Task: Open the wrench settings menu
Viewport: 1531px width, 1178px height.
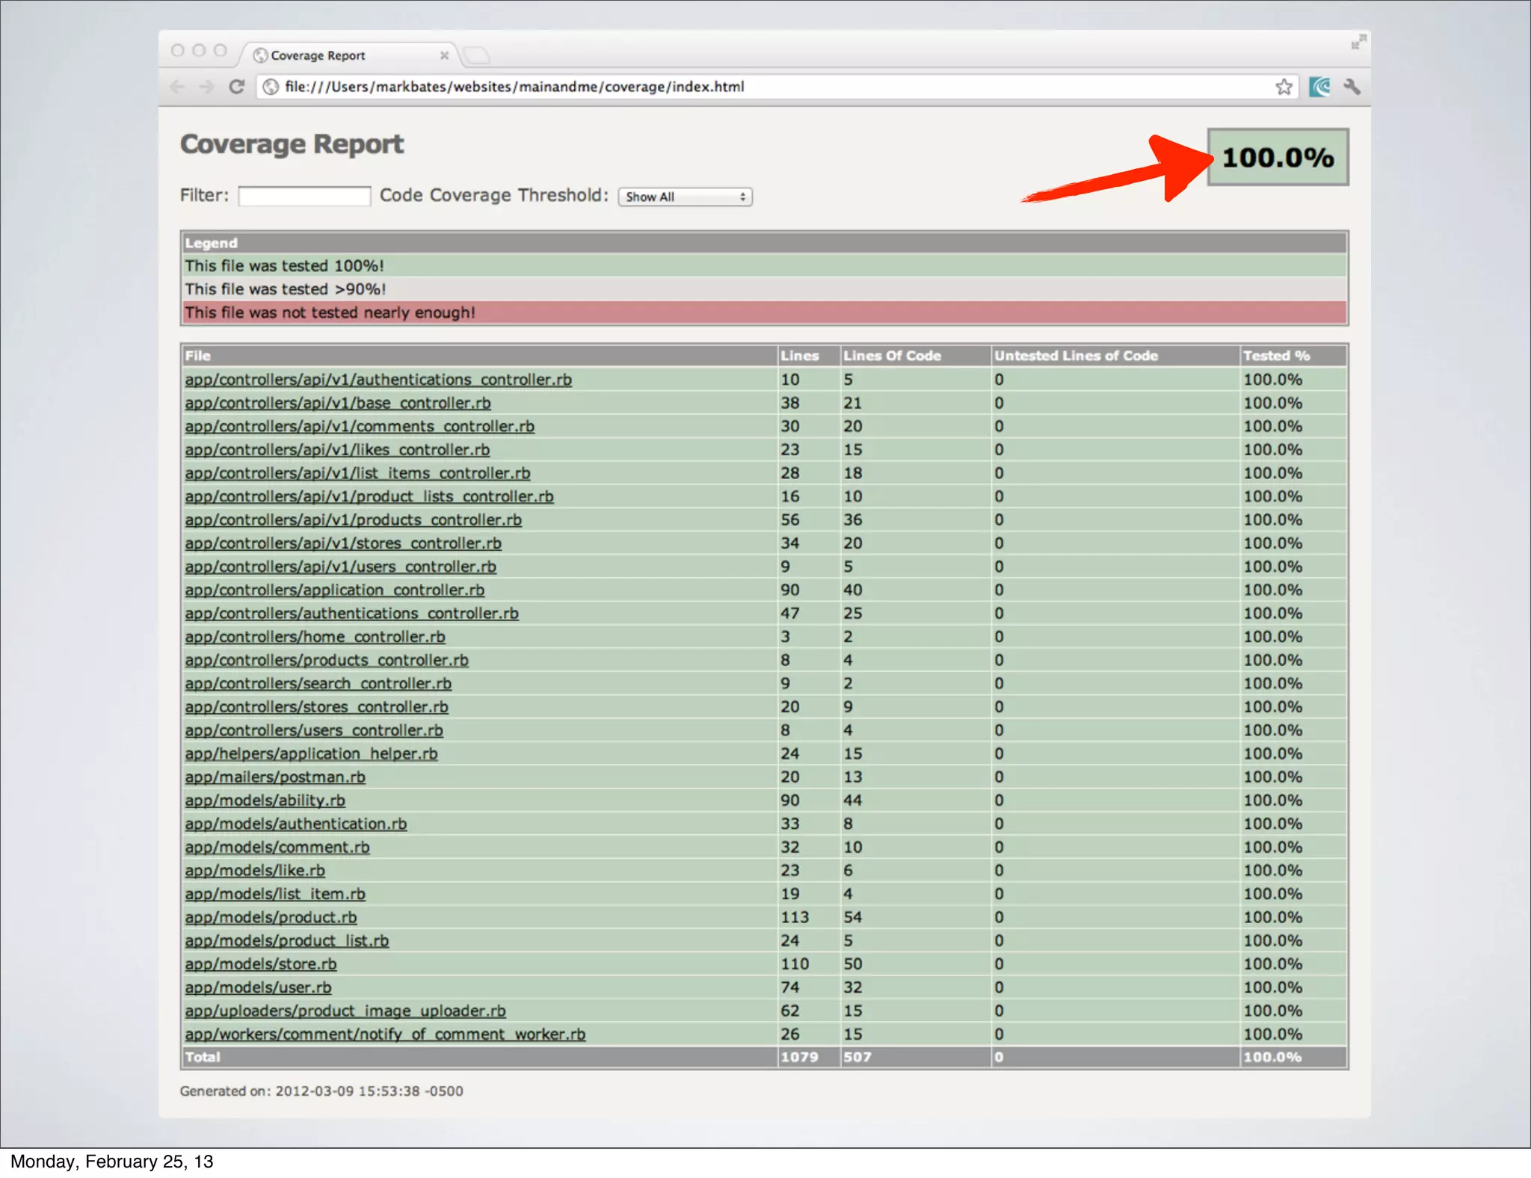Action: (1351, 87)
